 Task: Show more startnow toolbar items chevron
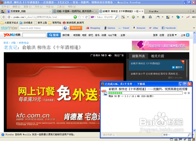pos(194,28)
